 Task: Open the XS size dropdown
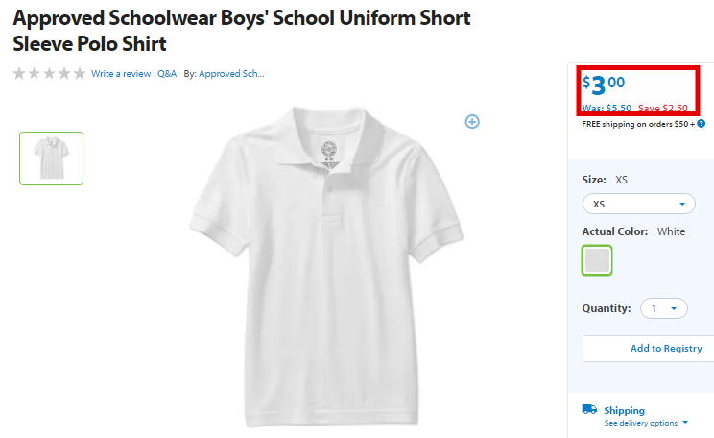coord(639,204)
